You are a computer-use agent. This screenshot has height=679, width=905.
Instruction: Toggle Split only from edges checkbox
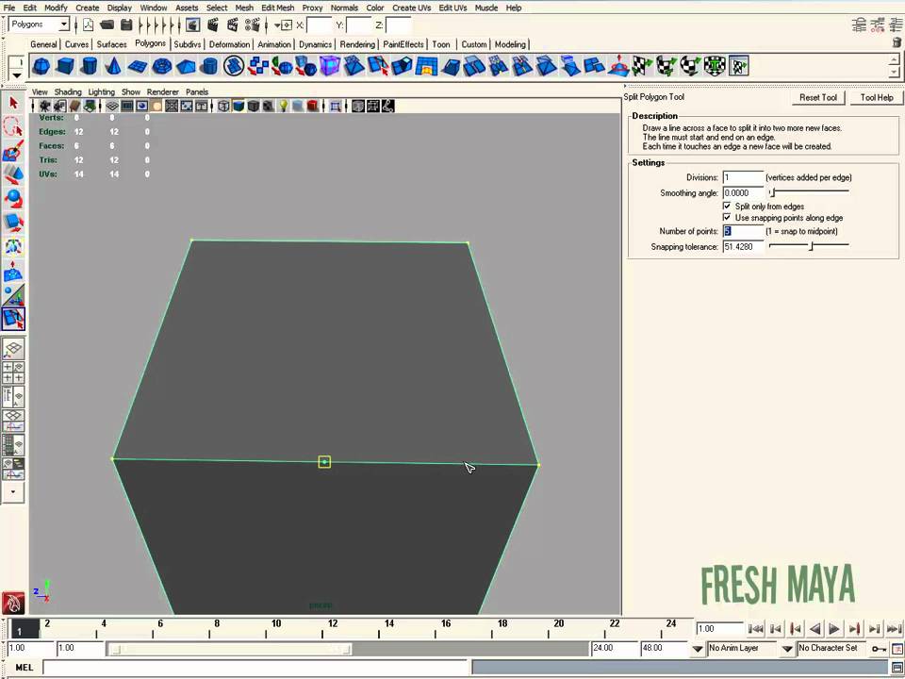click(727, 207)
